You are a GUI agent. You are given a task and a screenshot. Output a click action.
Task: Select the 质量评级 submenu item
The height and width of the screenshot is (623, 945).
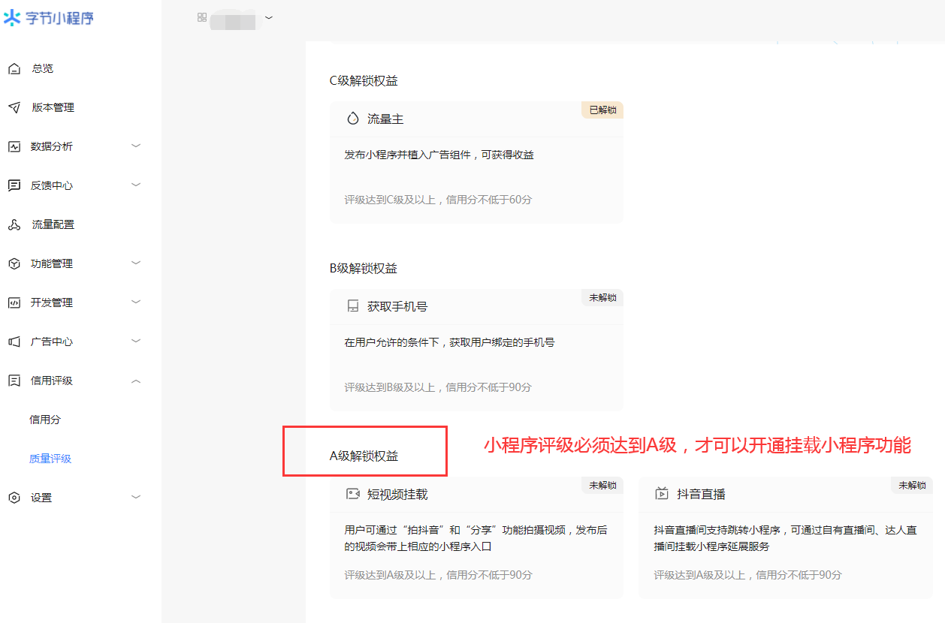coord(50,459)
